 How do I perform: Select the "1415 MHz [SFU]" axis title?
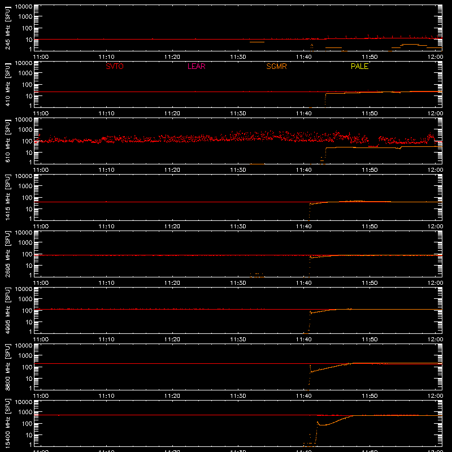[8, 197]
